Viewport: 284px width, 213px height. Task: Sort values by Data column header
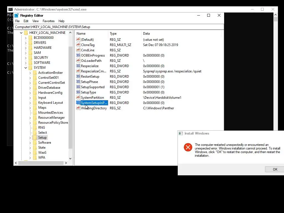(181, 34)
